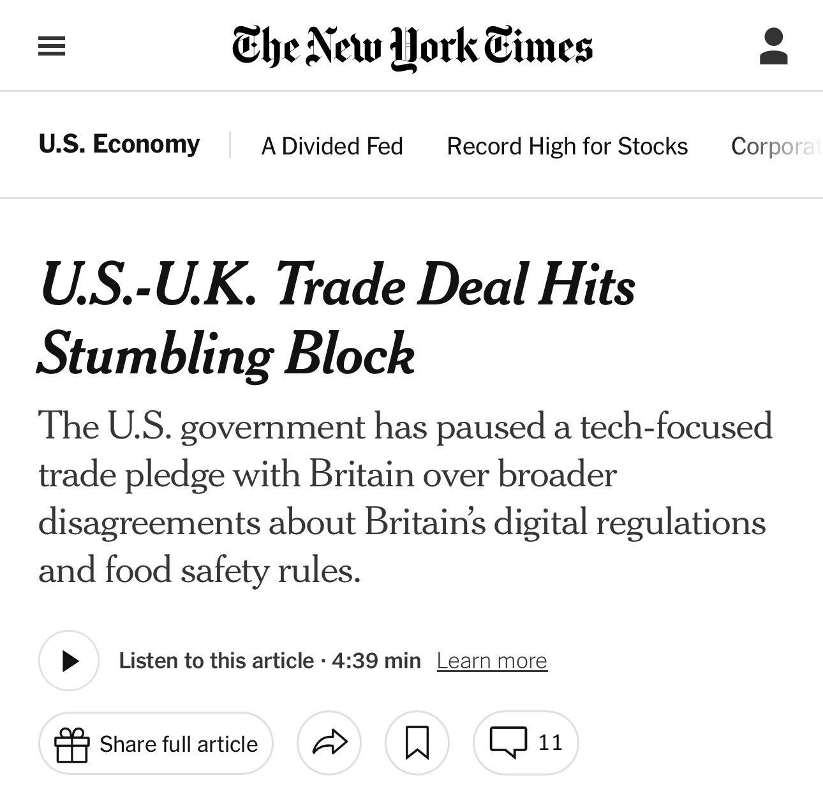Click the gift box icon
The height and width of the screenshot is (801, 823).
(x=71, y=744)
